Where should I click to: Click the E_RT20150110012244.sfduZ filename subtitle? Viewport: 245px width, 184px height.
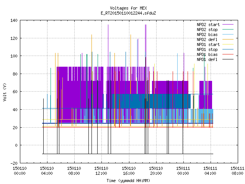click(x=128, y=13)
